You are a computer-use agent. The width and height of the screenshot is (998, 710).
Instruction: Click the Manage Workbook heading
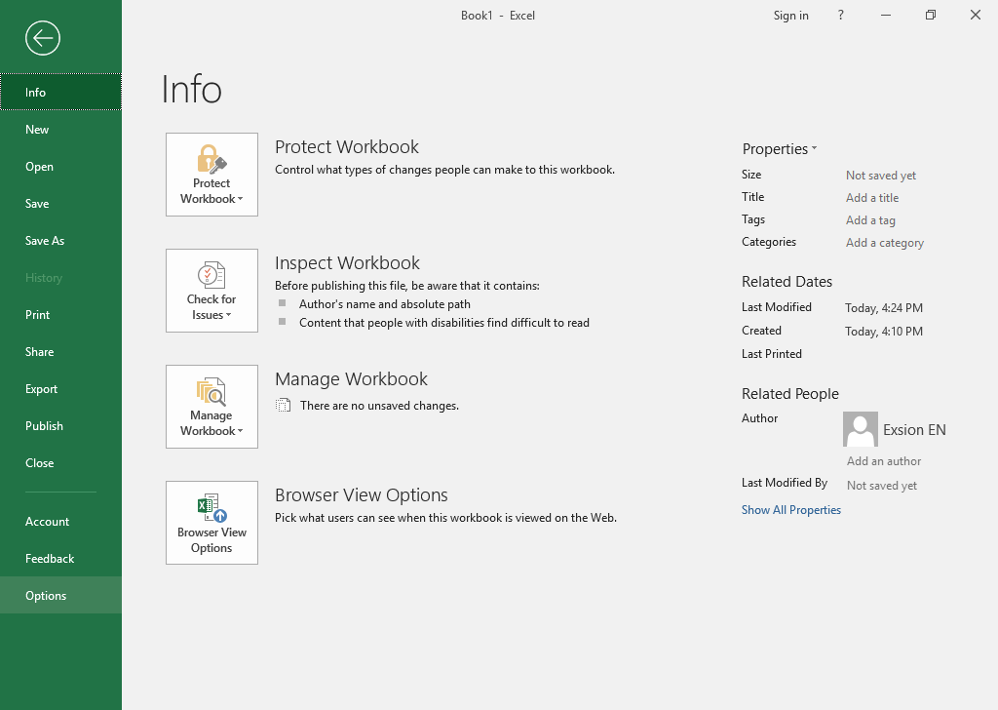pos(351,378)
